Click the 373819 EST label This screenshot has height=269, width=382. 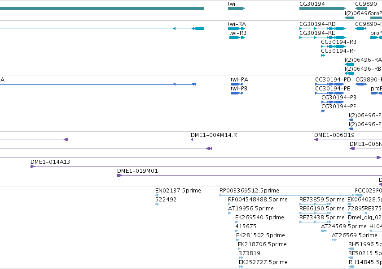pyautogui.click(x=250, y=253)
